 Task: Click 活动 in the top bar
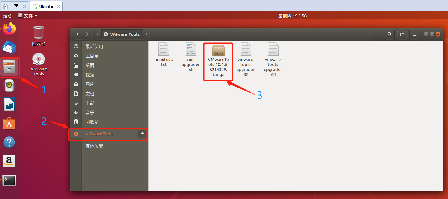(x=7, y=15)
